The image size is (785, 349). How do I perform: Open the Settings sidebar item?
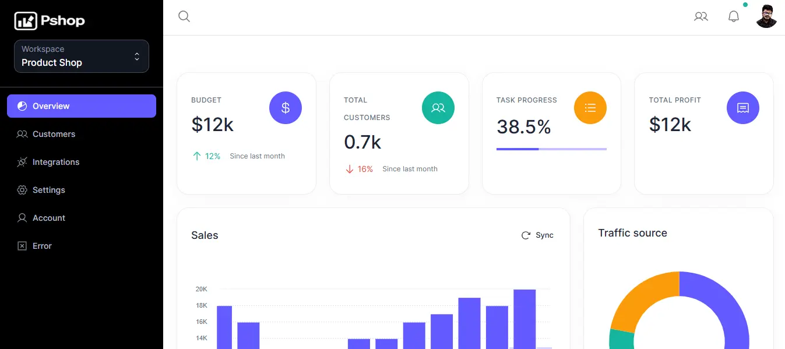pos(82,190)
